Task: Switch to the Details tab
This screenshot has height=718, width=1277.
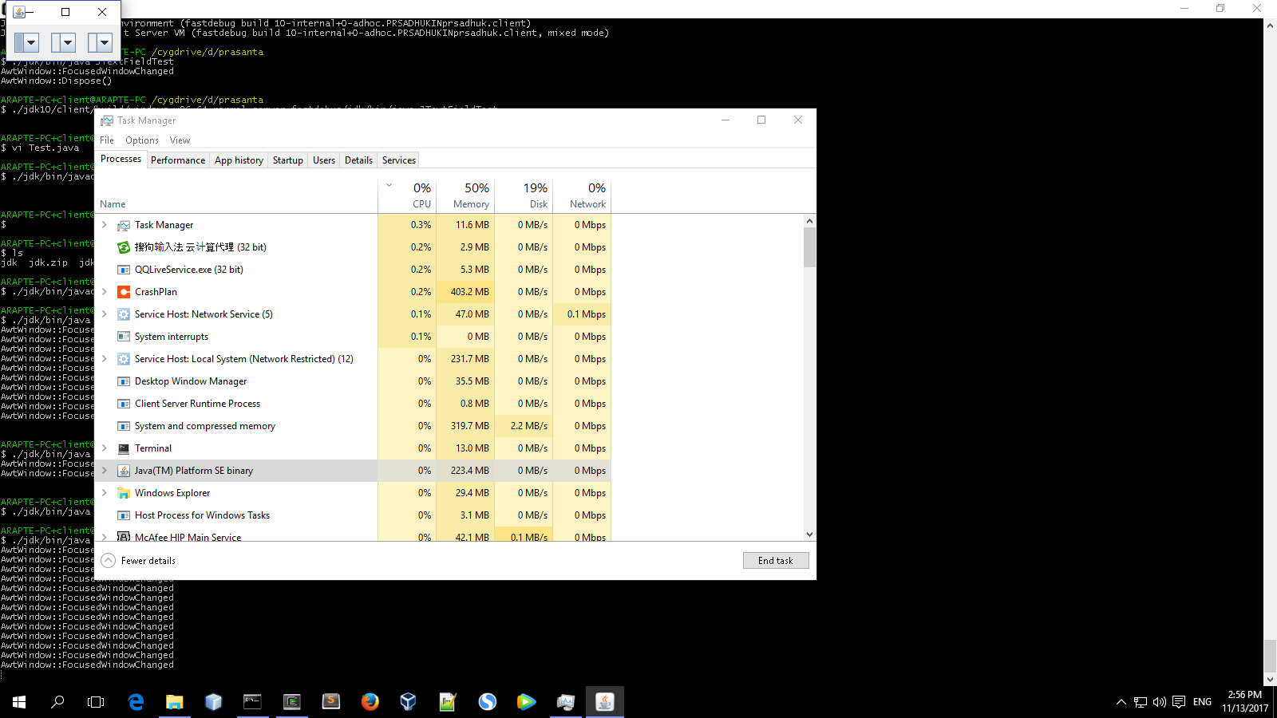Action: pyautogui.click(x=358, y=160)
